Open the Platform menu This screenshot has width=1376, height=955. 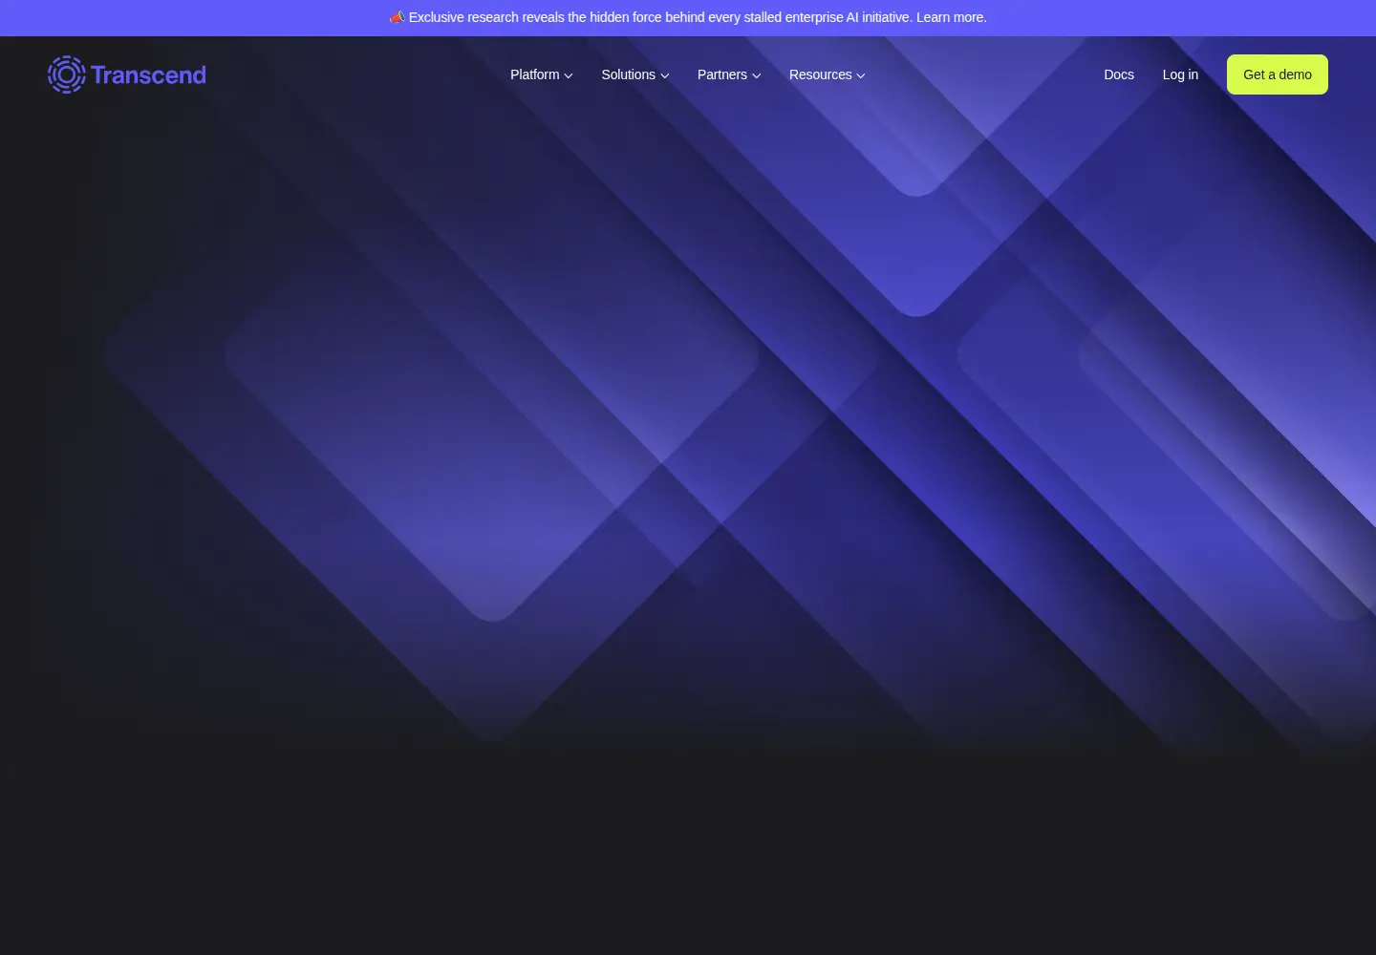(x=541, y=74)
